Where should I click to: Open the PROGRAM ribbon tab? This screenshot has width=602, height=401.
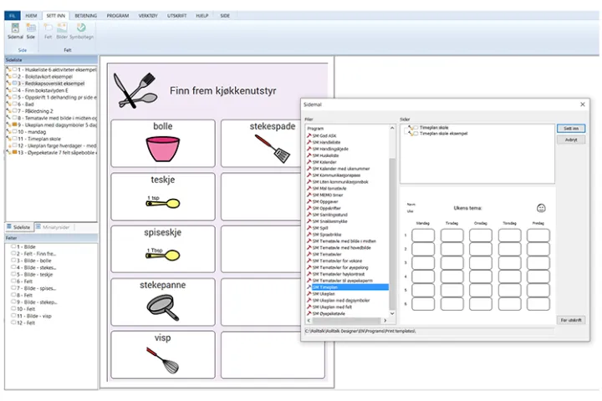coord(118,16)
